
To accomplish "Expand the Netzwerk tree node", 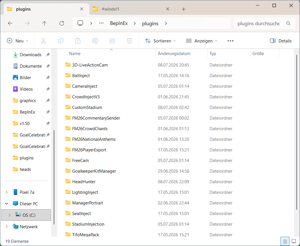I will pos(7,227).
